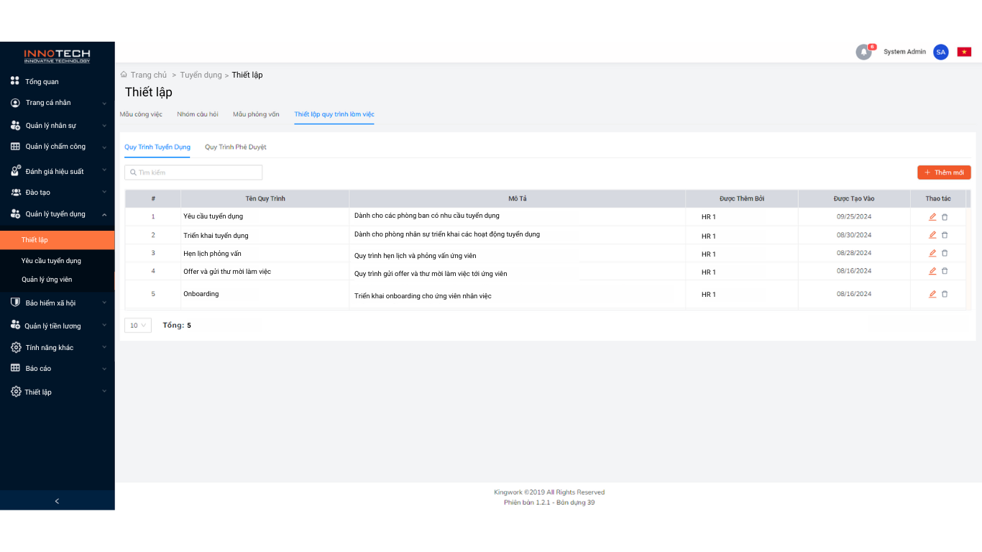Viewport: 982px width, 552px height.
Task: Click the Được Tạo Vào column header
Action: (854, 198)
